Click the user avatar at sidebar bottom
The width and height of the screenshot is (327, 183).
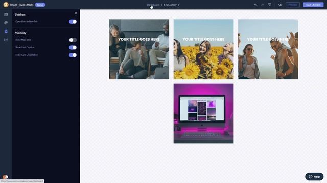point(6,177)
